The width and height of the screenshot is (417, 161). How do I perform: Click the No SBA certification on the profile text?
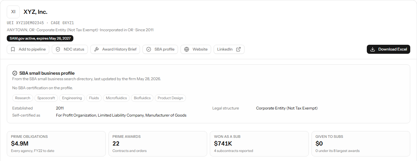(42, 88)
